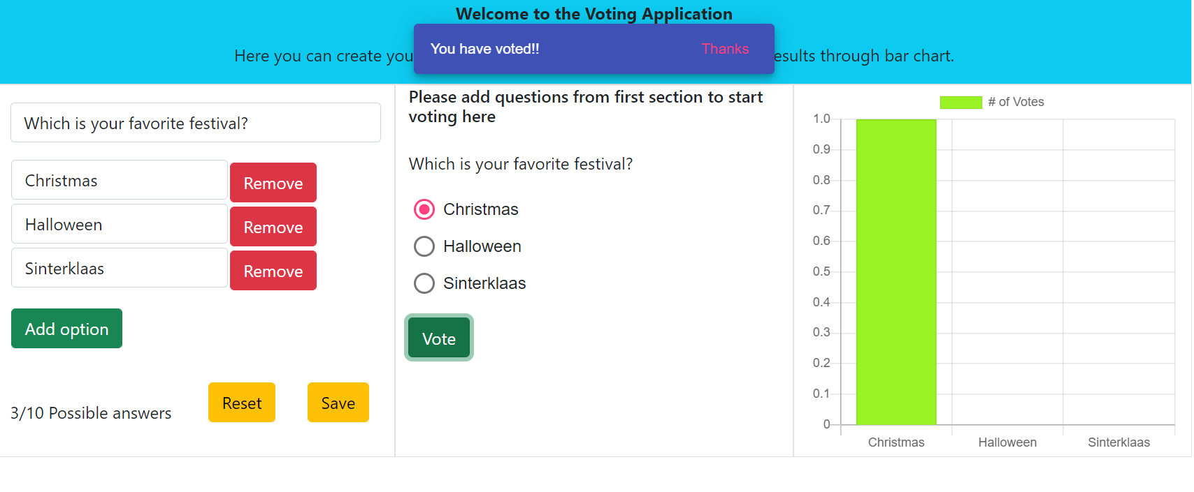The image size is (1194, 492).
Task: Click the Add option button
Action: coord(66,328)
